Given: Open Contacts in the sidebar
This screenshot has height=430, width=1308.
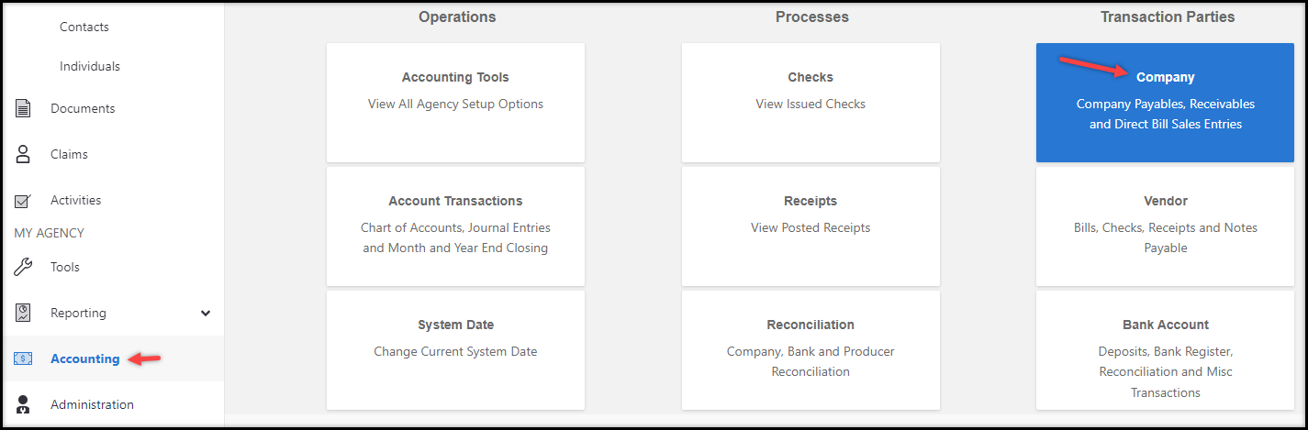Looking at the screenshot, I should pyautogui.click(x=84, y=27).
